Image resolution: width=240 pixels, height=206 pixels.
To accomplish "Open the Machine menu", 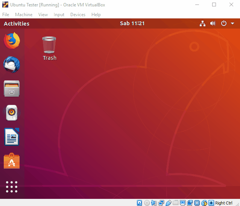I will [x=24, y=15].
